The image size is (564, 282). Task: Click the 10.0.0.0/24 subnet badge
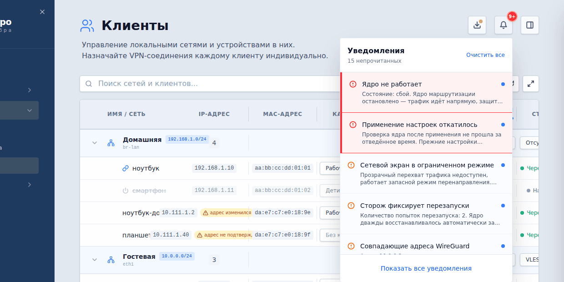click(x=177, y=256)
